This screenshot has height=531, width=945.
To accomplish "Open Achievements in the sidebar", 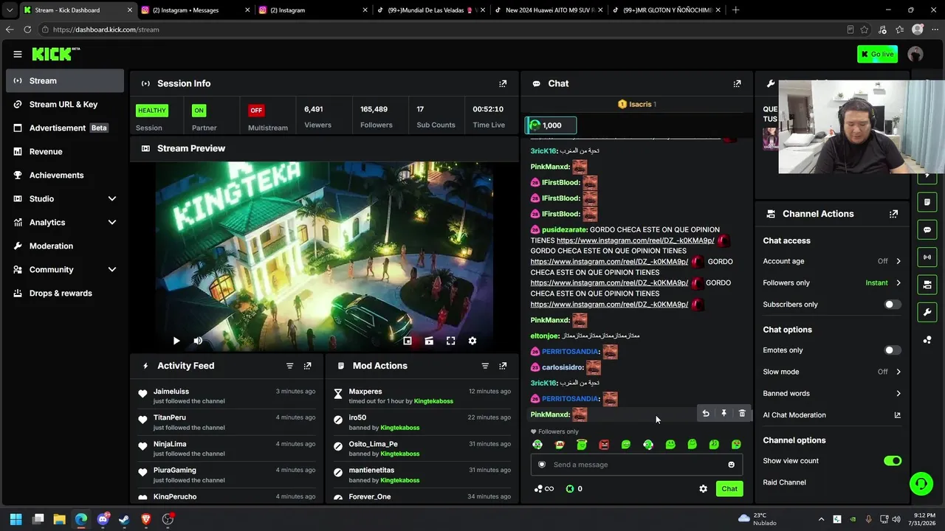I will point(65,176).
